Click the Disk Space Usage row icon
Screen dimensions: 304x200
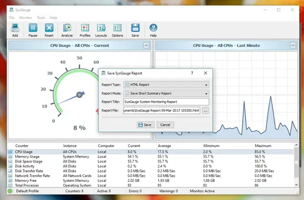click(x=10, y=162)
